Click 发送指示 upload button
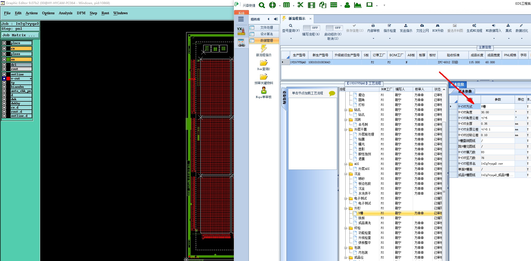The height and width of the screenshot is (261, 531). point(406,28)
